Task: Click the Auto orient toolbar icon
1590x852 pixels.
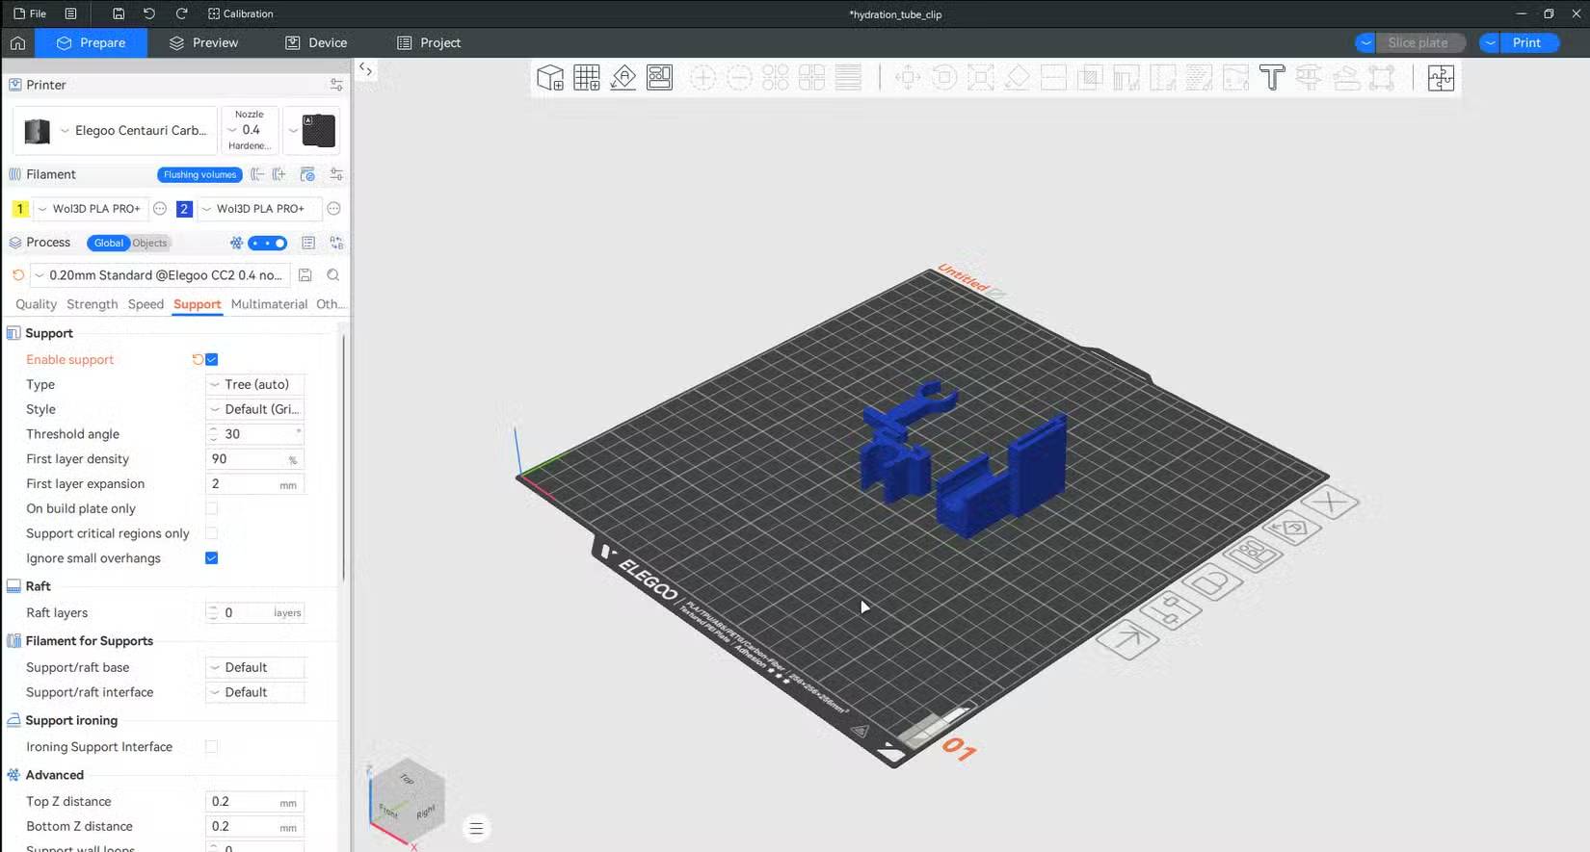Action: [x=623, y=78]
